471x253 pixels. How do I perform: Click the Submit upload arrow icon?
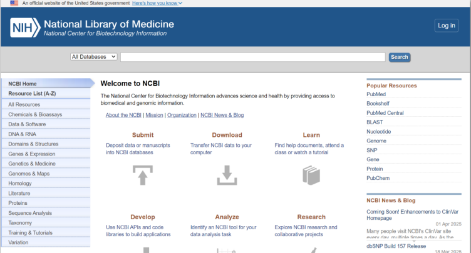point(143,175)
